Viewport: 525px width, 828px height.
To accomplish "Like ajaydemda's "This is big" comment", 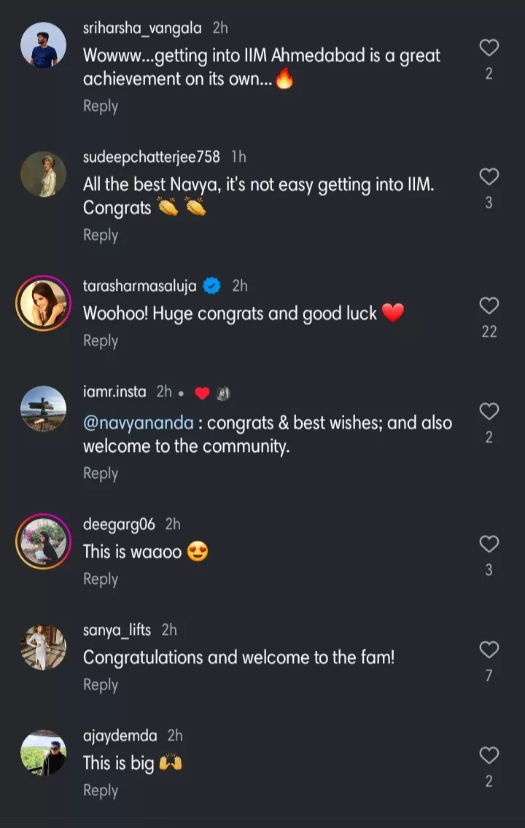I will click(489, 755).
